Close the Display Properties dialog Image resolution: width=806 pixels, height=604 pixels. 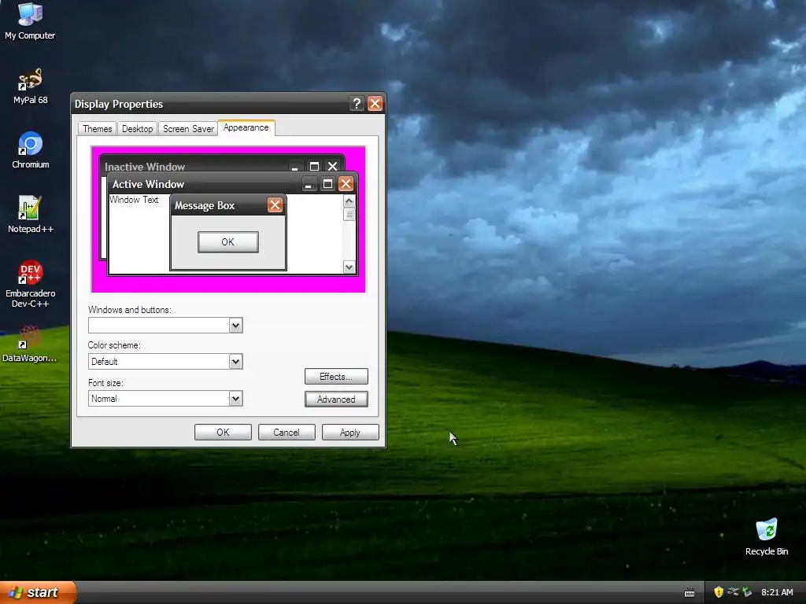[375, 104]
